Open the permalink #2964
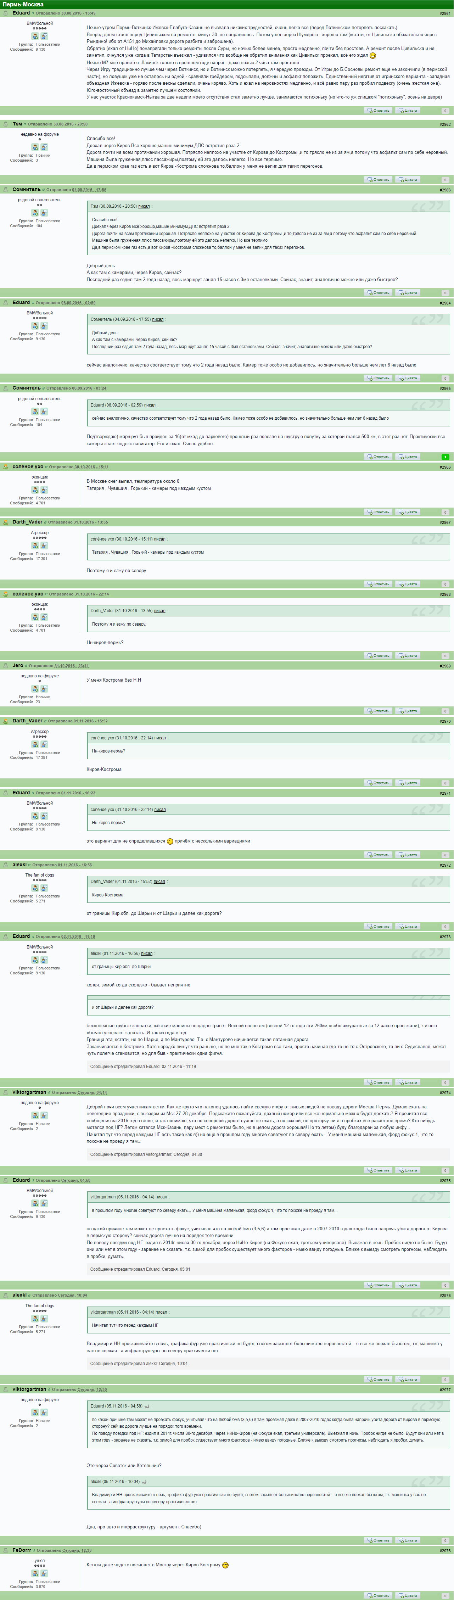Image resolution: width=454 pixels, height=1600 pixels. click(x=445, y=303)
